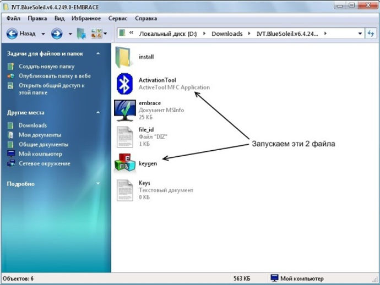380x285 pixels.
Task: Open the Views dropdown arrow
Action: coord(105,34)
